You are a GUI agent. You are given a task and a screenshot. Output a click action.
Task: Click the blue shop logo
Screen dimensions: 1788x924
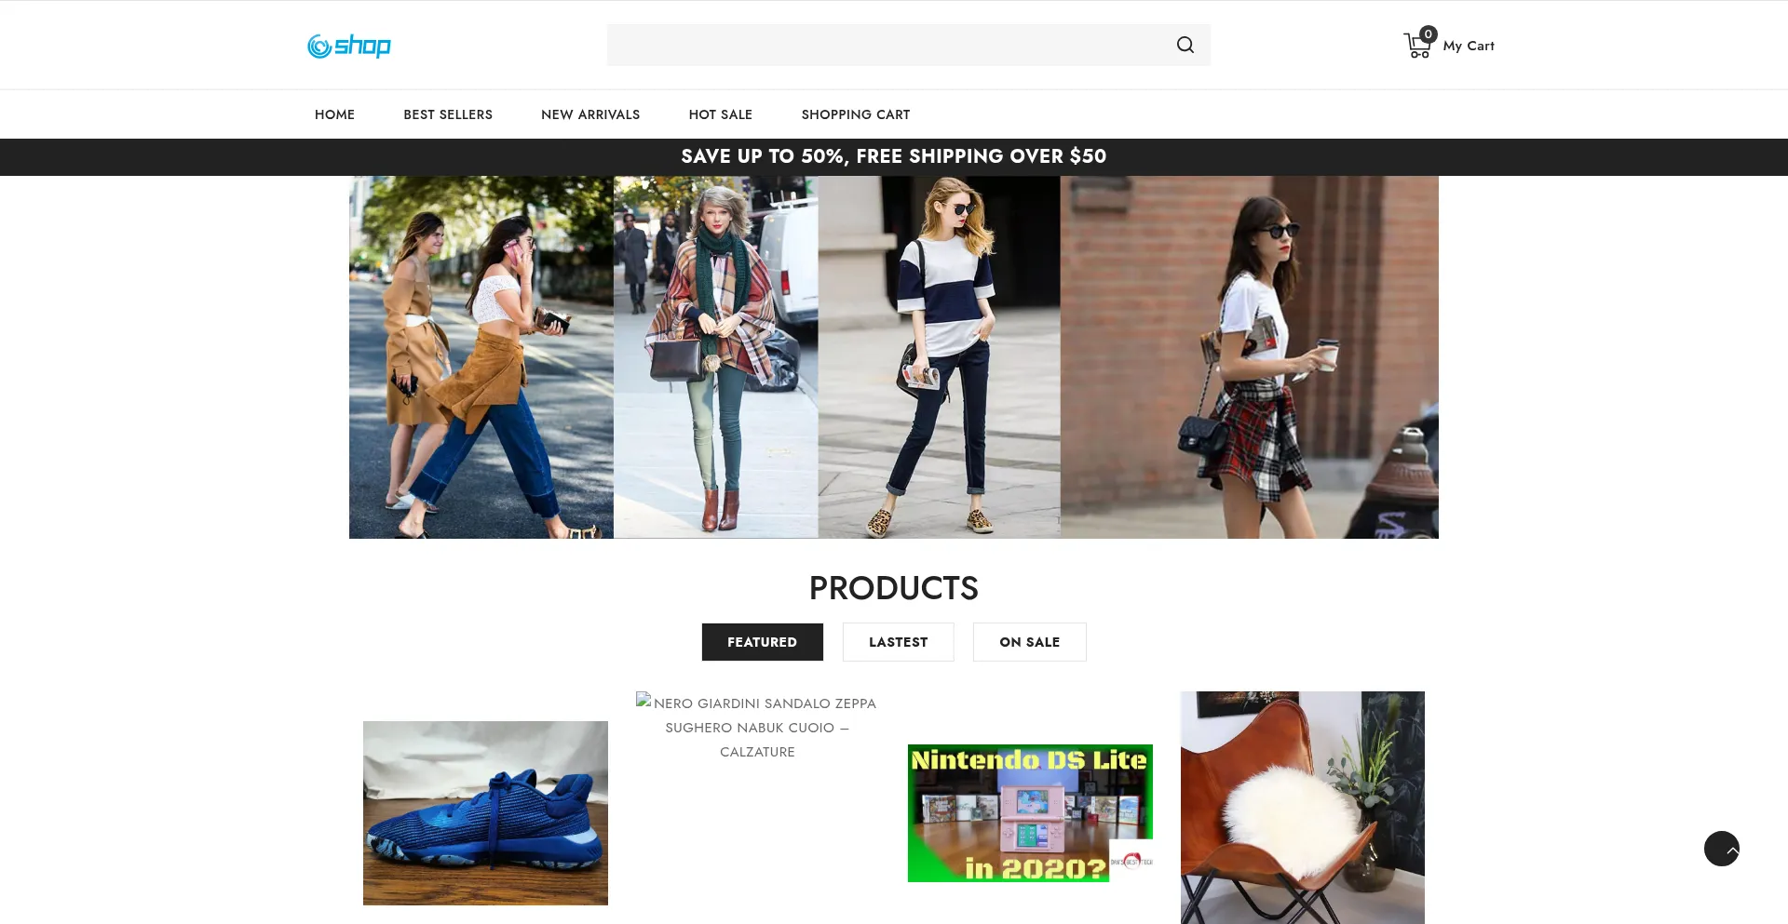click(349, 46)
